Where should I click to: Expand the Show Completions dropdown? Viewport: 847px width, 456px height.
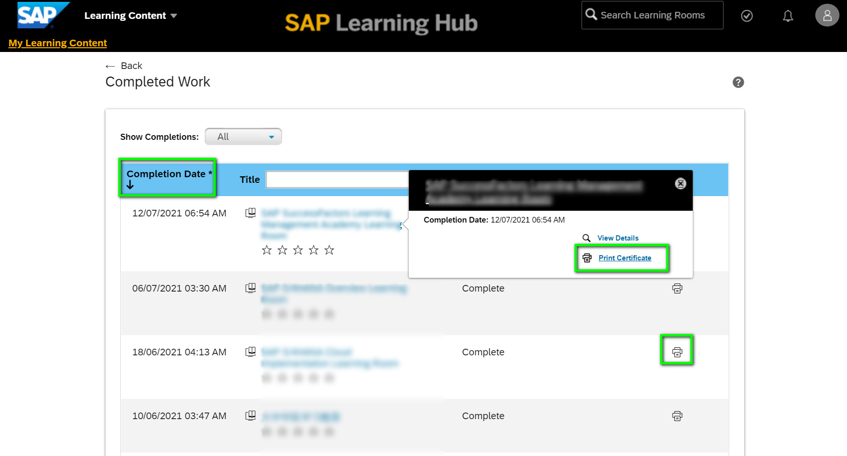pyautogui.click(x=243, y=137)
